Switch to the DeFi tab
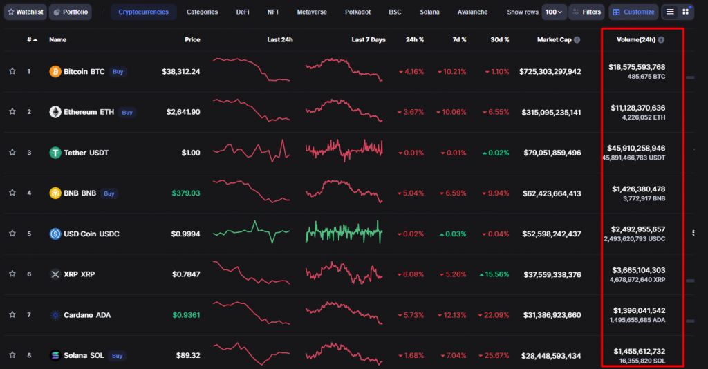 pos(243,12)
